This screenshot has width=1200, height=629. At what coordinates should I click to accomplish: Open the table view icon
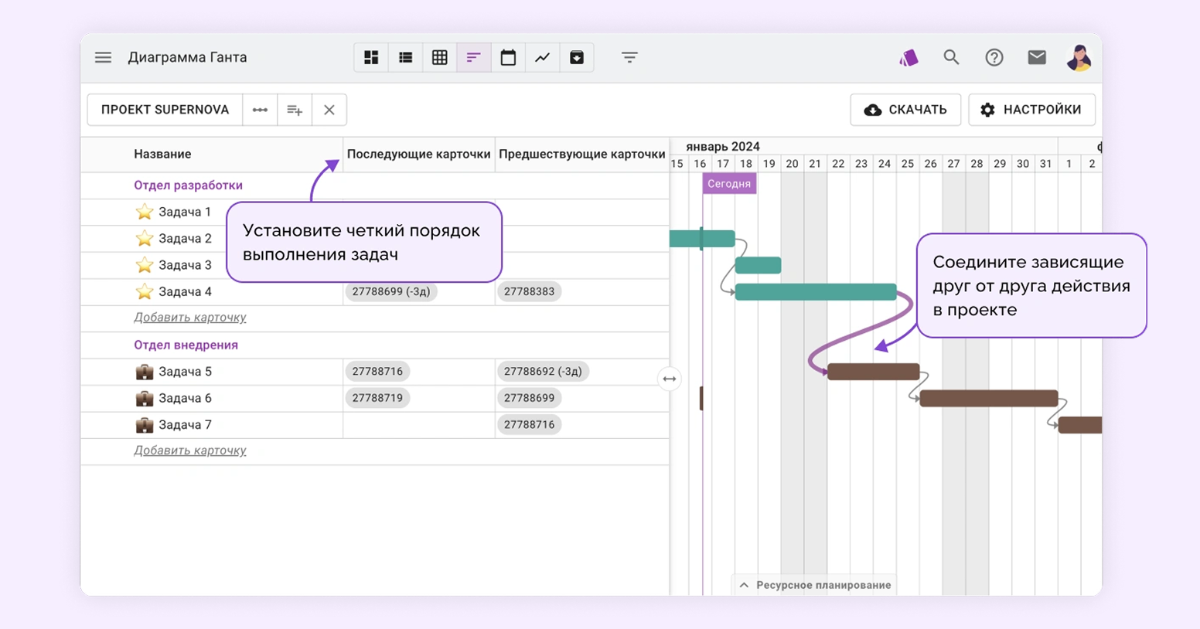[439, 57]
